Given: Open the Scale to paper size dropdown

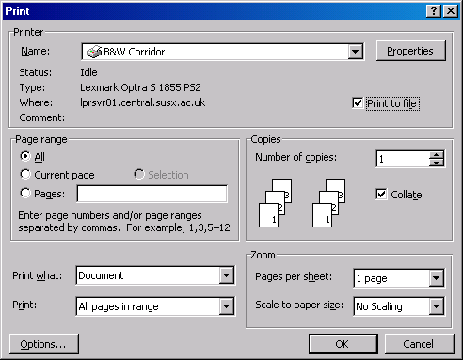Looking at the screenshot, I should pos(436,306).
